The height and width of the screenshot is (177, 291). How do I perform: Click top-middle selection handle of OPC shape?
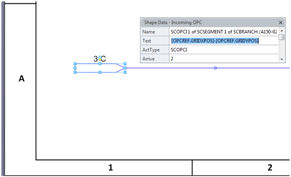coord(100,64)
